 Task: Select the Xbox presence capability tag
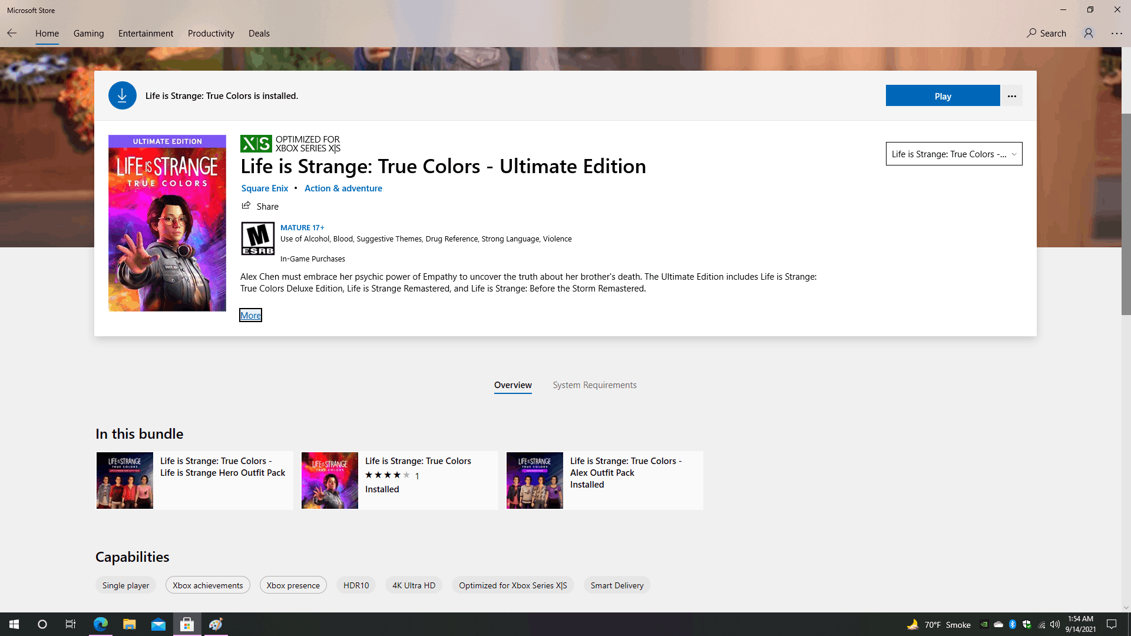(293, 585)
